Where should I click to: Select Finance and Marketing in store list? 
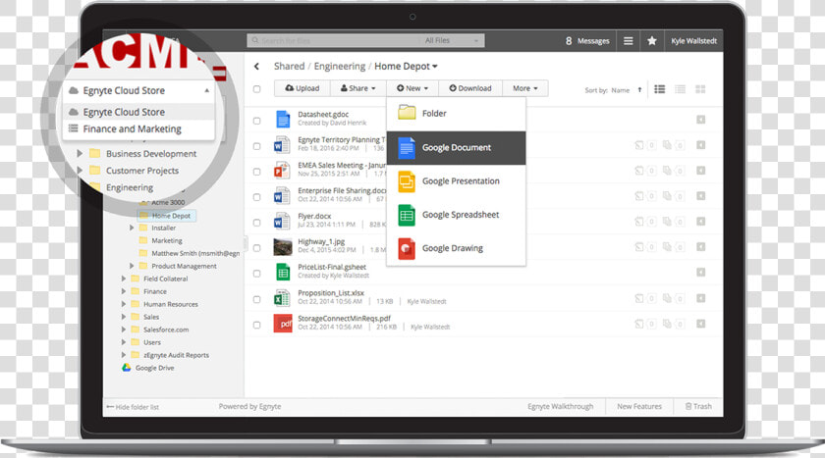(138, 128)
